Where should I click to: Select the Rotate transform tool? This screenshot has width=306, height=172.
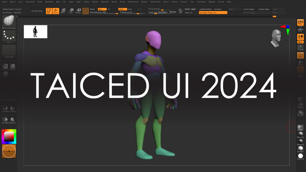point(78,11)
